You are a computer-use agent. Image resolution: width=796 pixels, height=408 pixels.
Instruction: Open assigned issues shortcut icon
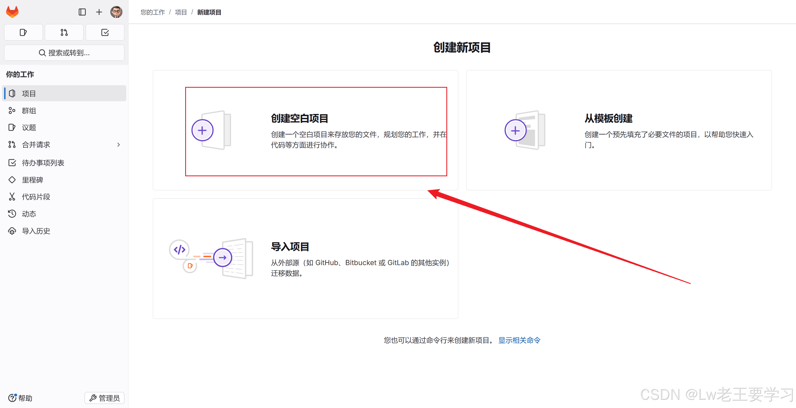point(23,32)
